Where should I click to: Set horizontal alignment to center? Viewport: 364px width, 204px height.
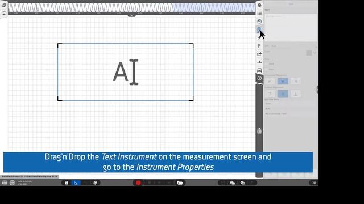coord(283,81)
